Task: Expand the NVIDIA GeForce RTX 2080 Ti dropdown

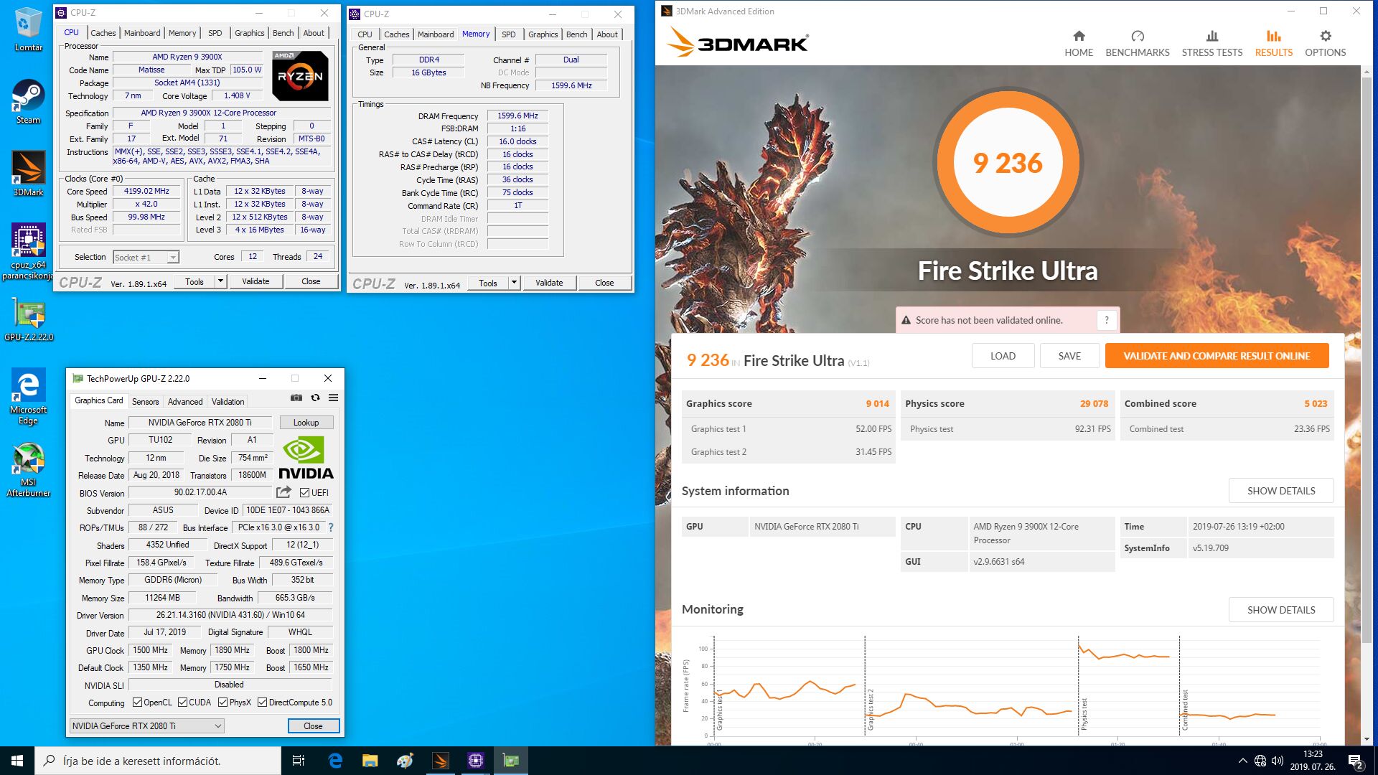Action: [217, 726]
